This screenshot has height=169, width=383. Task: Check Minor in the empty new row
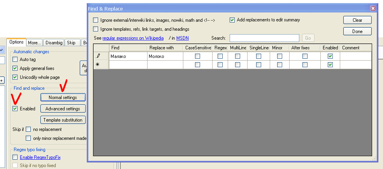279,64
